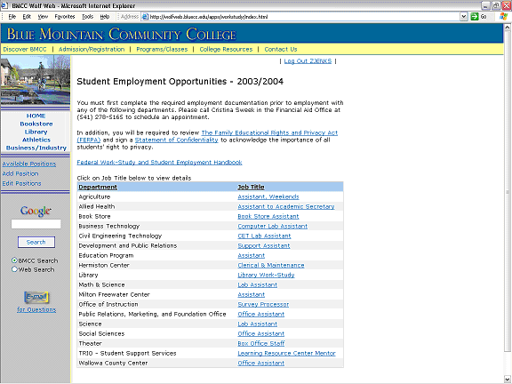Click the scrollbar up arrow
512x384 pixels.
click(x=507, y=27)
